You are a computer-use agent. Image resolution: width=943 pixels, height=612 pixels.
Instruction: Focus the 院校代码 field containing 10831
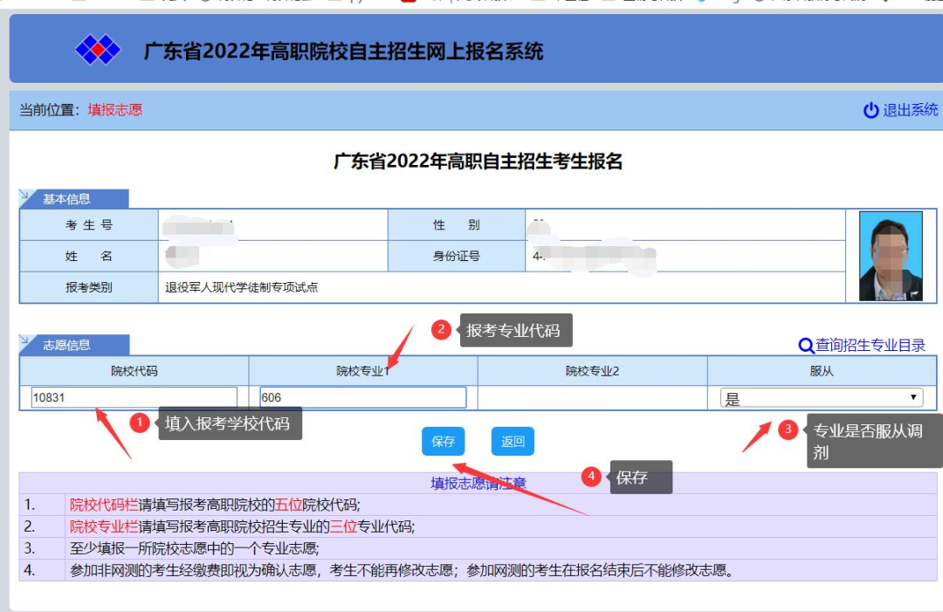point(134,398)
